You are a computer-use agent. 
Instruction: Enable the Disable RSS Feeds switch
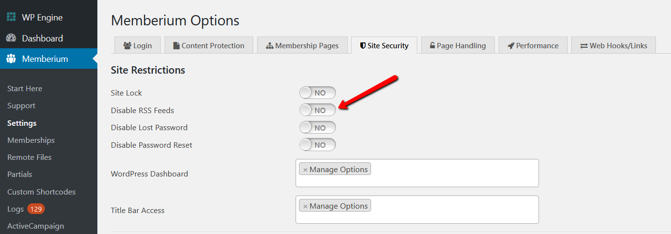pyautogui.click(x=317, y=110)
